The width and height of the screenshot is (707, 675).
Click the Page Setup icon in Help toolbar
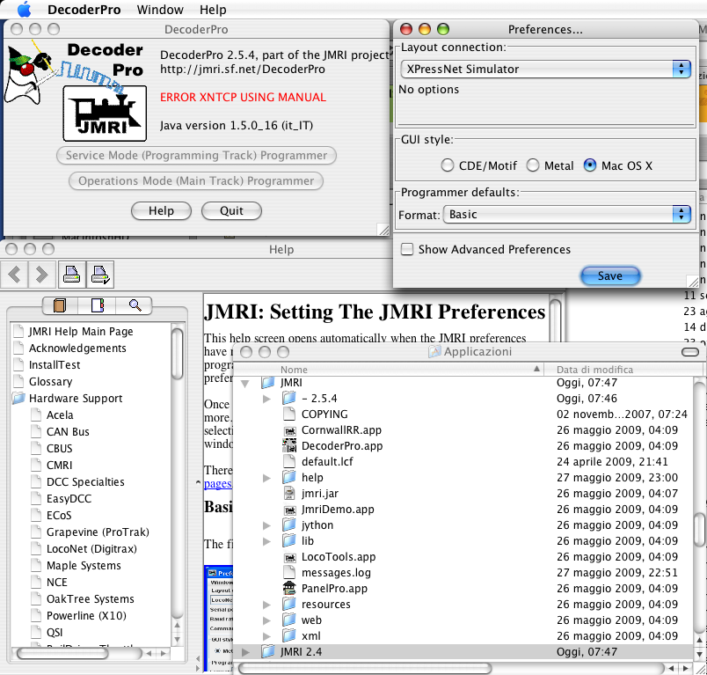(x=99, y=275)
